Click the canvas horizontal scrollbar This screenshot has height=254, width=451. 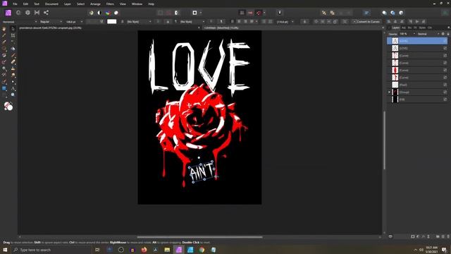[199, 237]
